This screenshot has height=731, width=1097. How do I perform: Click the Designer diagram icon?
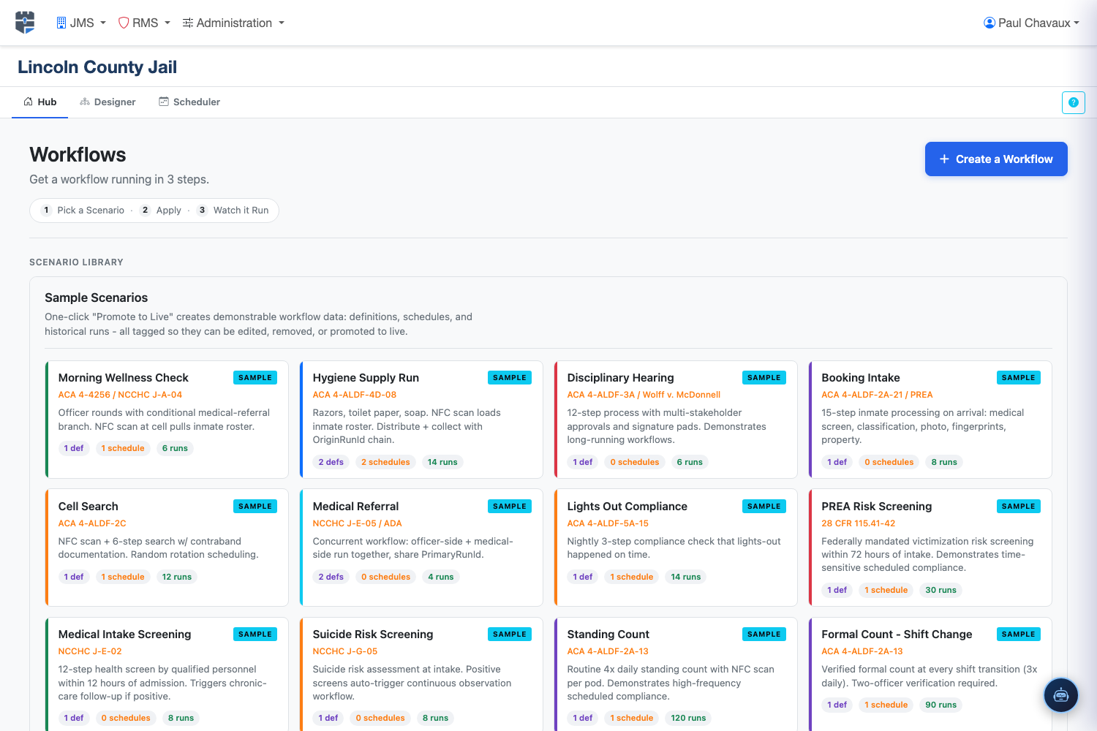pyautogui.click(x=85, y=102)
